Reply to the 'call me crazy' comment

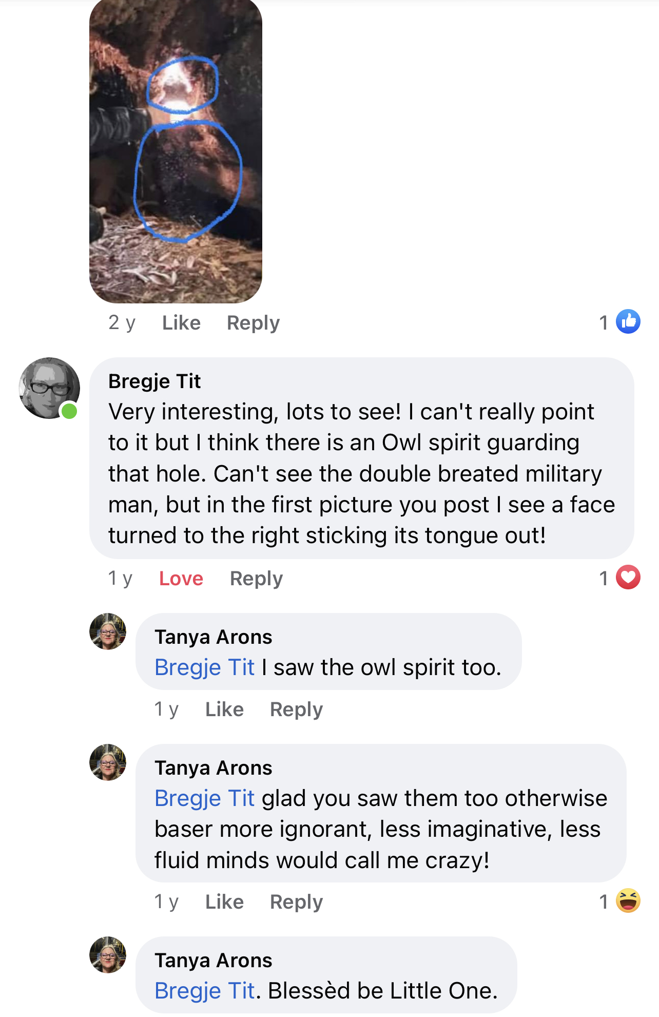click(297, 902)
